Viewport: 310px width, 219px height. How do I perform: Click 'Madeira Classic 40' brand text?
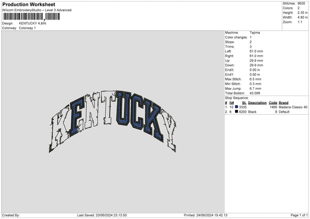[293, 107]
